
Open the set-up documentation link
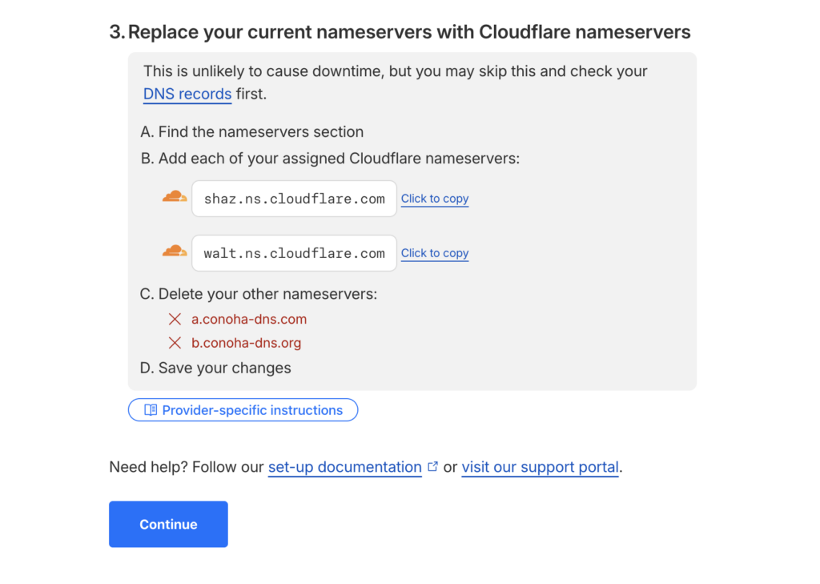point(344,467)
